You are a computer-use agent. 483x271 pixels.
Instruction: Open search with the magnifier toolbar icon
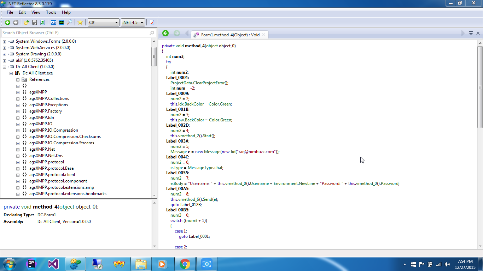pyautogui.click(x=70, y=22)
